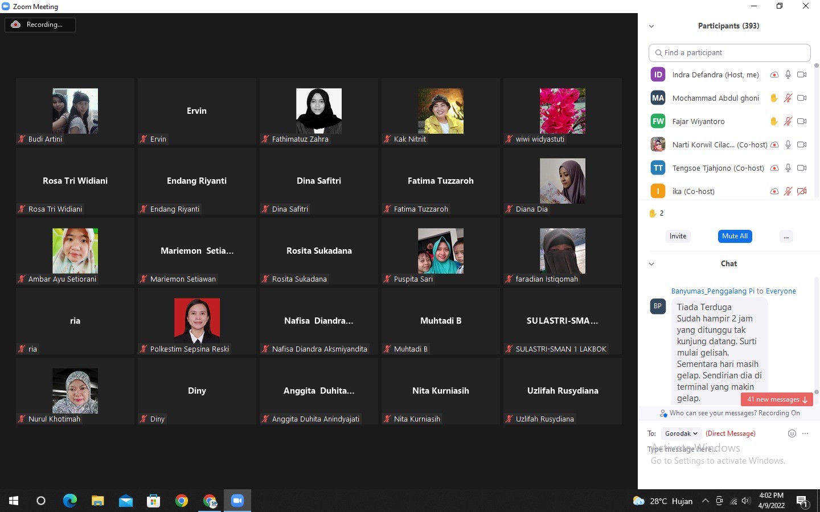Open the chat more options ellipsis
Viewport: 820px width, 512px height.
(x=805, y=433)
